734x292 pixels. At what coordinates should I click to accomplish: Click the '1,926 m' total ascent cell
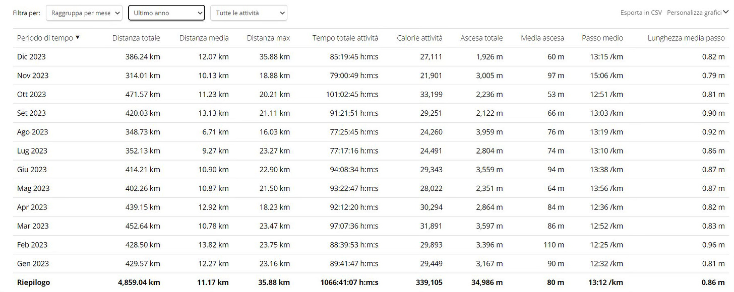(x=490, y=57)
